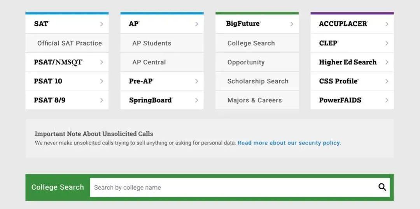Click the chevron next to ACCUPLACER
Image resolution: width=420 pixels, height=209 pixels.
tap(387, 24)
